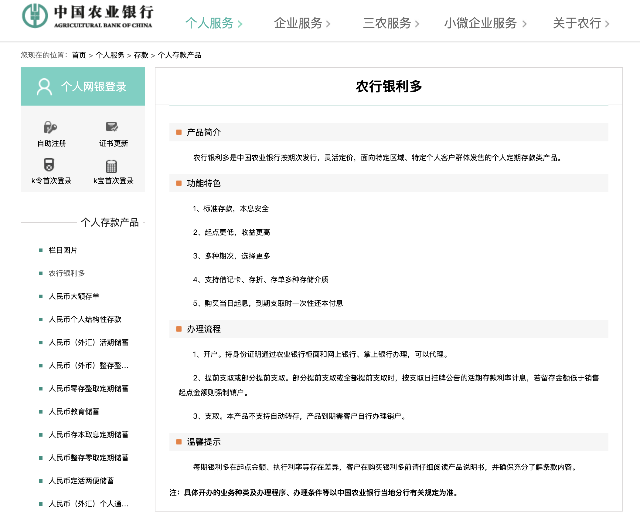
Task: Click 存款 in the breadcrumb
Action: click(141, 55)
